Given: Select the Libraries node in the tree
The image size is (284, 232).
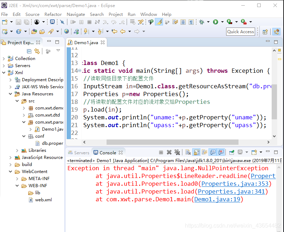Looking at the screenshot, I should (x=34, y=150).
